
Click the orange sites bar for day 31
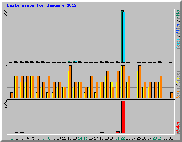tap(172, 95)
